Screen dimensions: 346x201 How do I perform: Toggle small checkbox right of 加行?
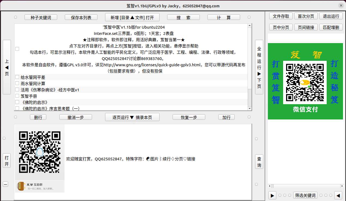tap(249, 117)
